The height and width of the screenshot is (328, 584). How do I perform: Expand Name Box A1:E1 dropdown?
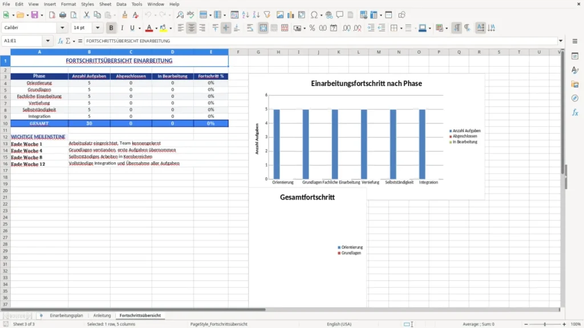48,41
